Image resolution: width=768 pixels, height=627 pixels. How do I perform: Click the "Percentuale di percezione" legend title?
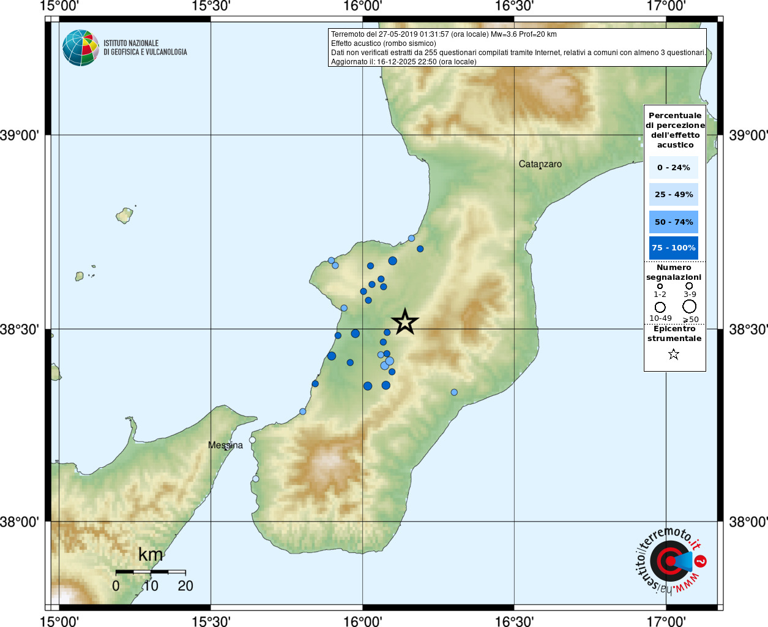click(675, 130)
